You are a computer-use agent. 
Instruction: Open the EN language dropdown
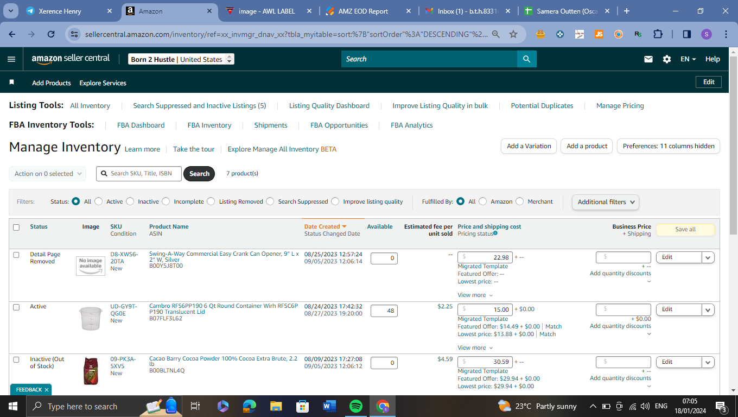point(688,59)
